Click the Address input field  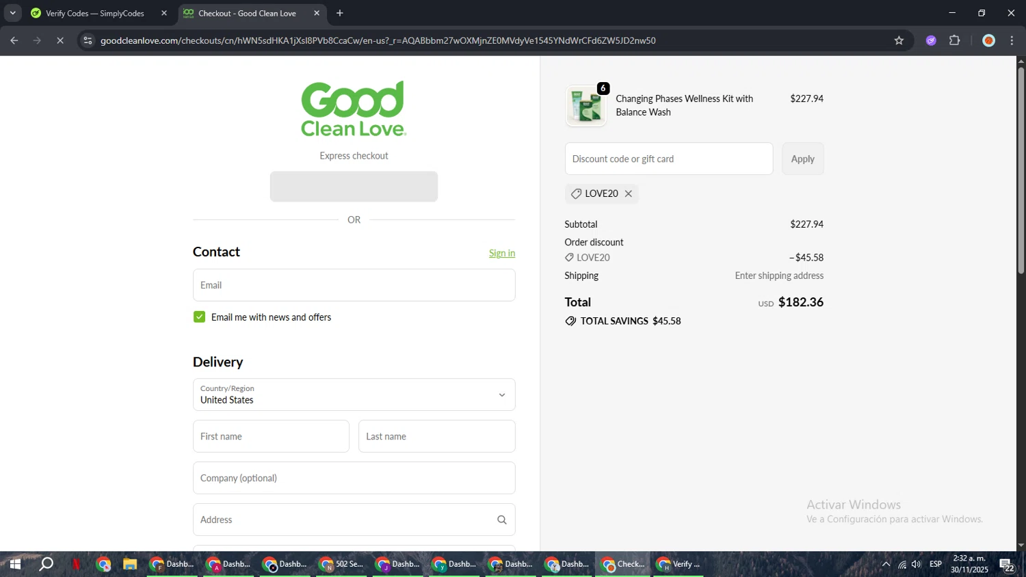coord(354,520)
